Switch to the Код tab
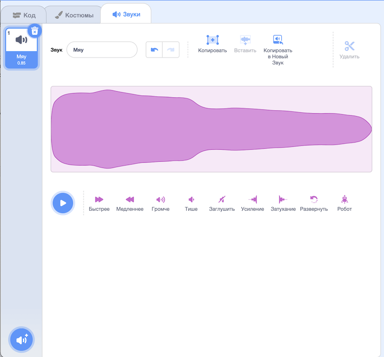The width and height of the screenshot is (384, 357). tap(24, 15)
